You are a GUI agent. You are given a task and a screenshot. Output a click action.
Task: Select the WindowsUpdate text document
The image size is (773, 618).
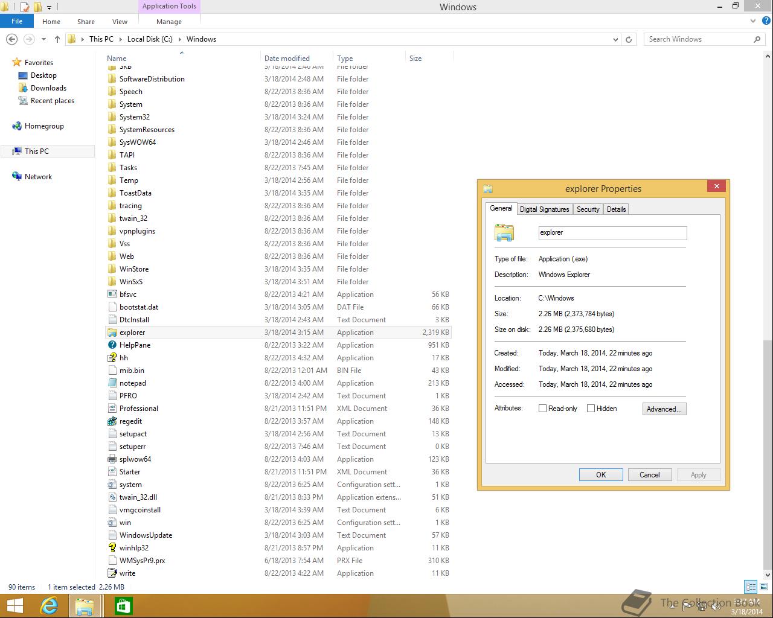278,535
